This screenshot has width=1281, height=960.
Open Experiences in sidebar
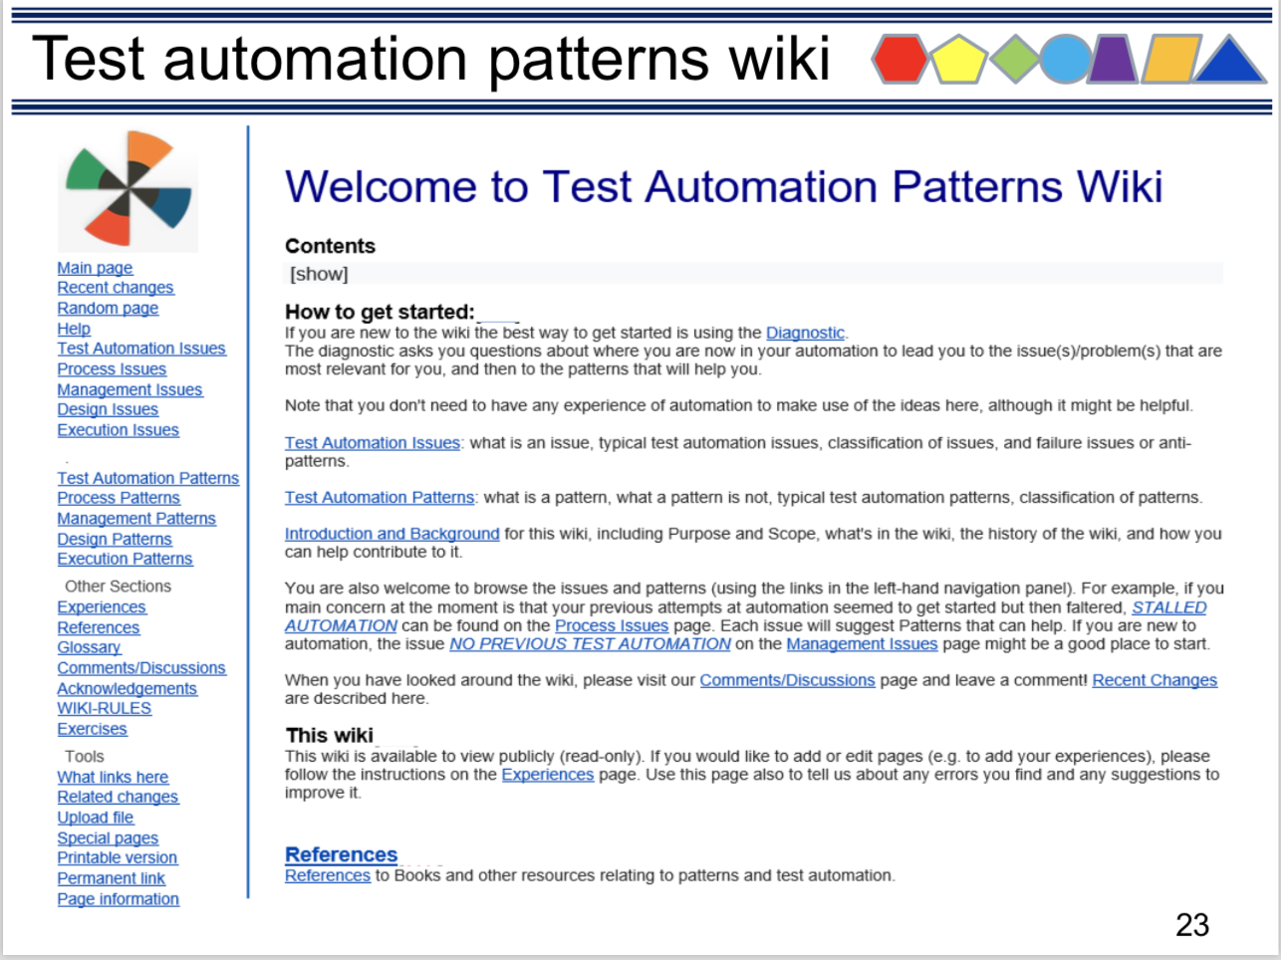click(102, 607)
